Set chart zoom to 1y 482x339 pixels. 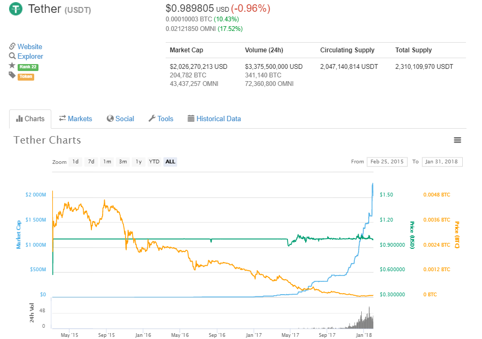click(138, 162)
